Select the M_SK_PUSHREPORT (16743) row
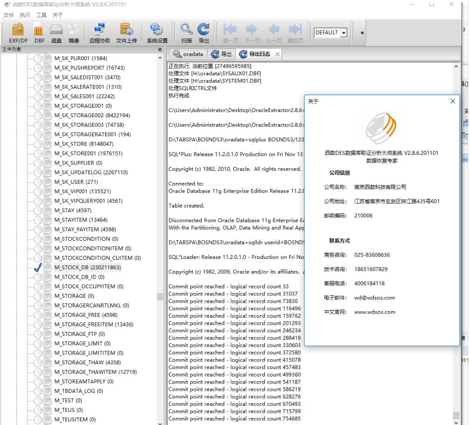 click(x=89, y=68)
